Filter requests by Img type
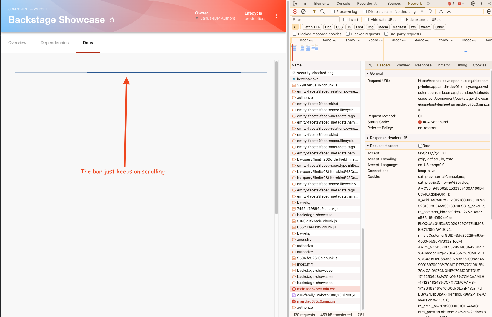 click(371, 27)
